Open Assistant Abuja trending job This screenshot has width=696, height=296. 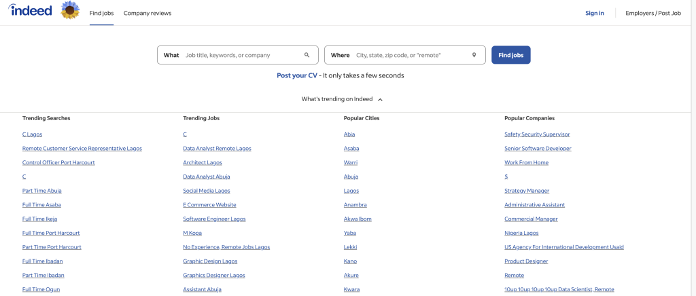point(202,289)
